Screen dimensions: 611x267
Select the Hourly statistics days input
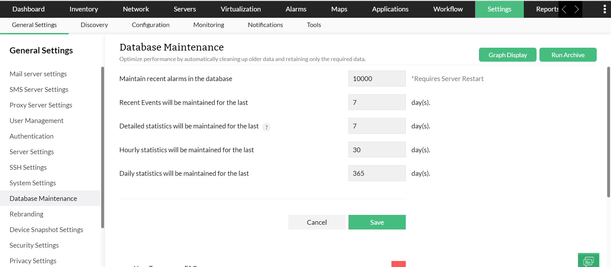pyautogui.click(x=377, y=150)
